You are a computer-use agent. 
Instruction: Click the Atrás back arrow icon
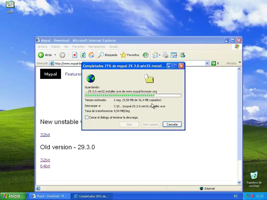(41, 55)
